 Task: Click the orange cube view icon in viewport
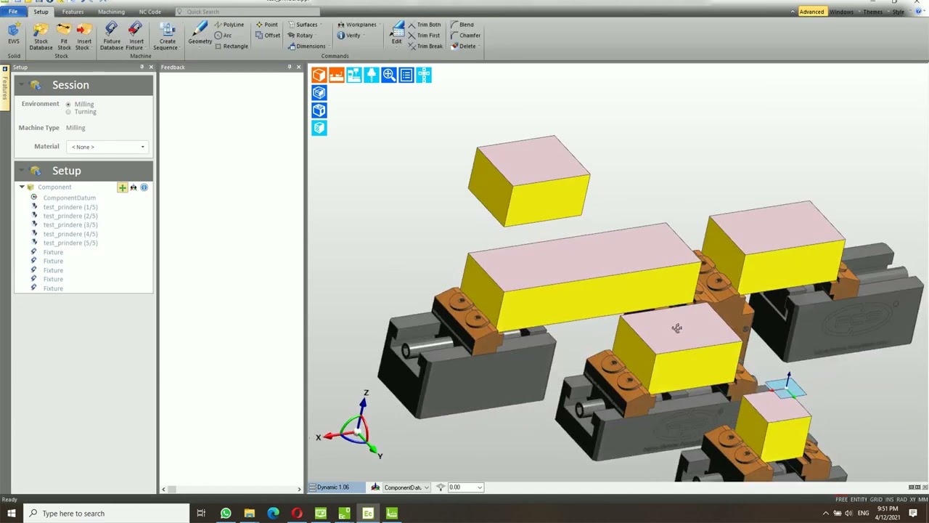click(x=319, y=75)
